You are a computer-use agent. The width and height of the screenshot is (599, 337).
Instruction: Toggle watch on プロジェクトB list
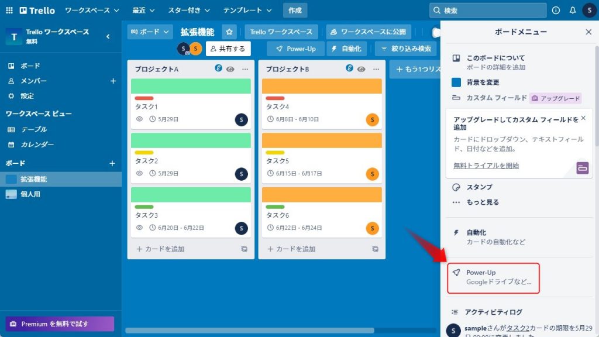coord(361,69)
